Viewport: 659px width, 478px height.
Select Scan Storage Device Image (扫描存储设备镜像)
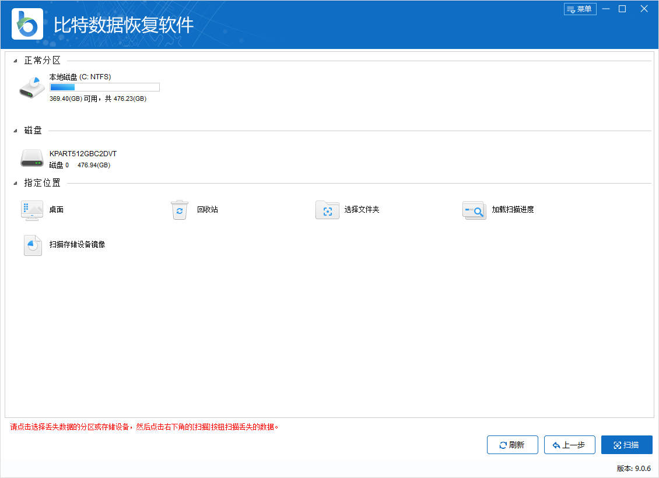(x=32, y=245)
